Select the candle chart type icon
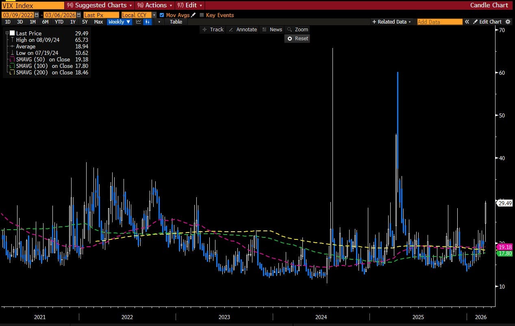The height and width of the screenshot is (326, 515). (x=147, y=22)
